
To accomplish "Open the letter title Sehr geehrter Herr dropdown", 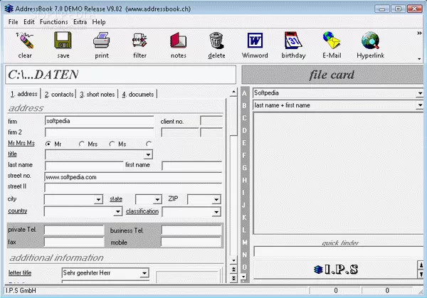I will (144, 272).
